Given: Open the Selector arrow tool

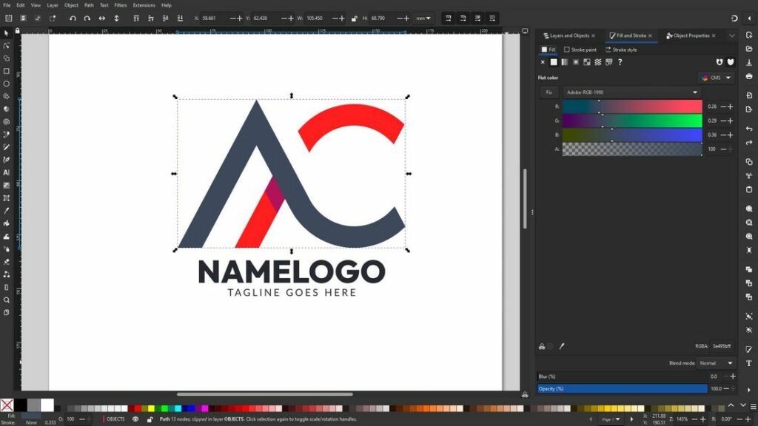Looking at the screenshot, I should 7,34.
